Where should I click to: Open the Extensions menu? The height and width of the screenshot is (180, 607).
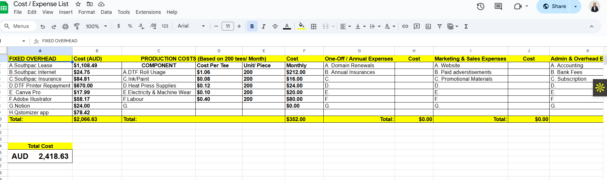[x=148, y=12]
